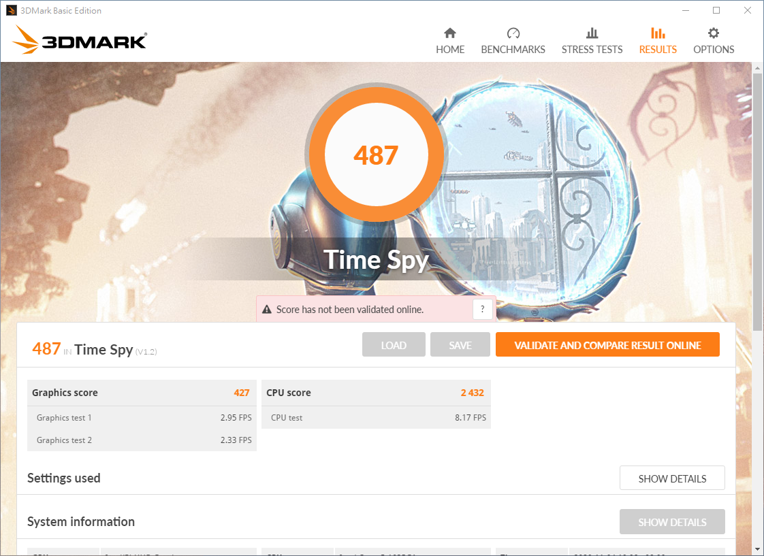
Task: Show details for Settings used
Action: 672,478
